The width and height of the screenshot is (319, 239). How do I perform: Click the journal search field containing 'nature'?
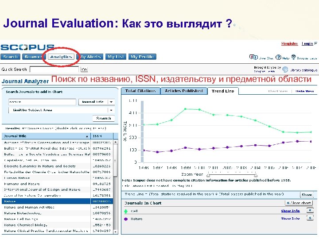coord(43,102)
